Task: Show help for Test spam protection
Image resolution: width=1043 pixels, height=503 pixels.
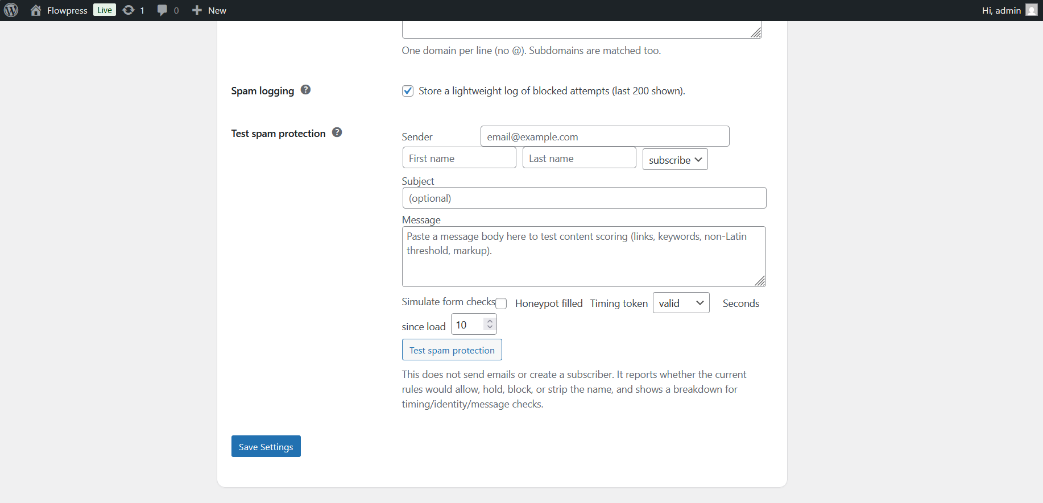Action: (x=337, y=132)
